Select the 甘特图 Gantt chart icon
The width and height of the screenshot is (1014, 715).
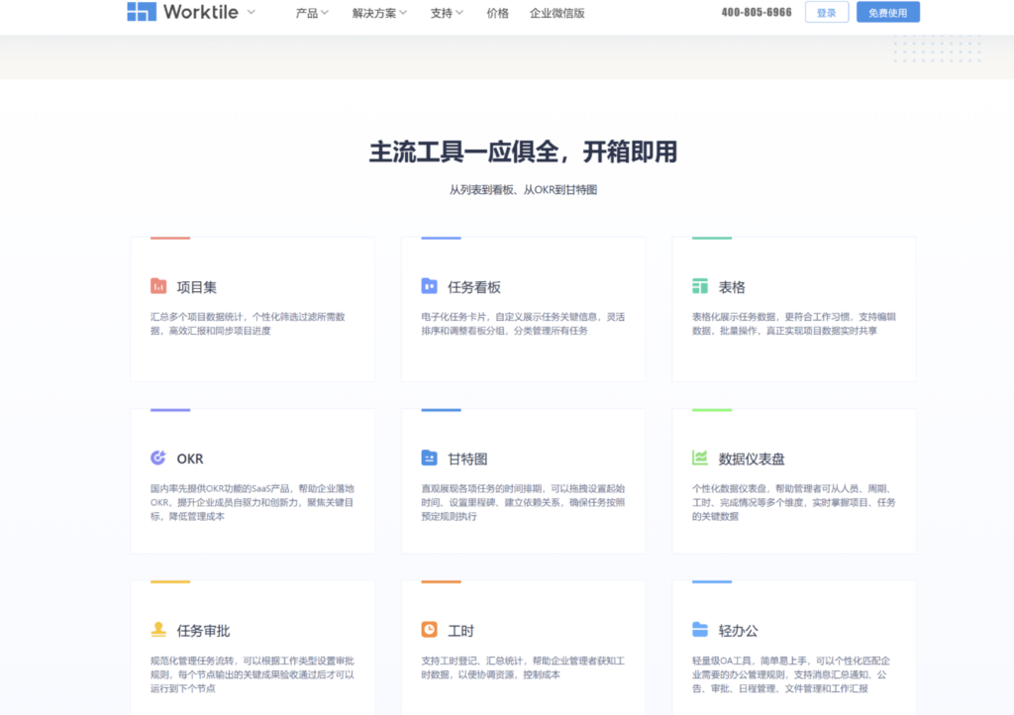[430, 459]
